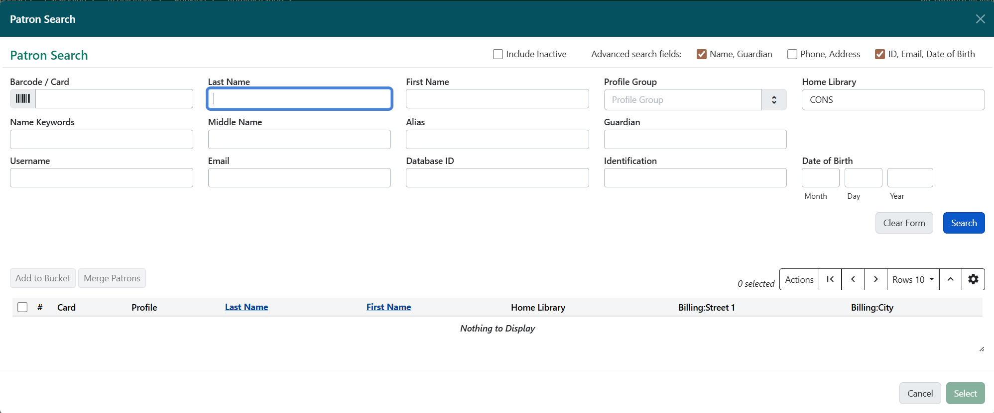Screen dimensions: 994x413
Task: Select all rows checkbox in grid header
Action: 22,307
